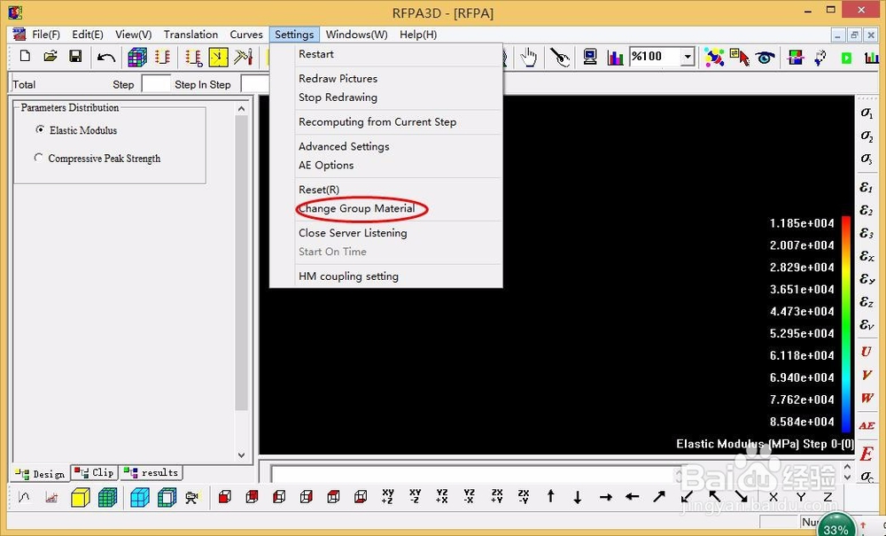Click the X axis icon in bottom toolbar
Screen dimensions: 886x536
coord(773,497)
